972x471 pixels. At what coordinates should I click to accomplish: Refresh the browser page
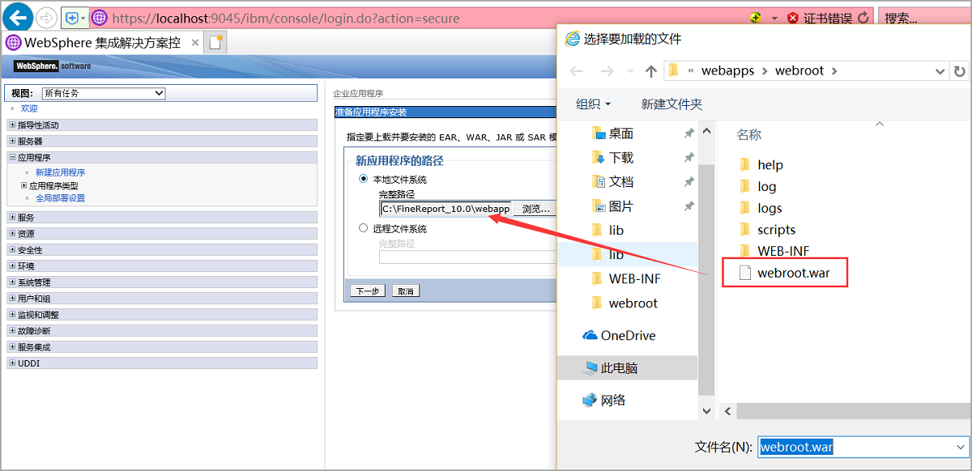point(863,18)
